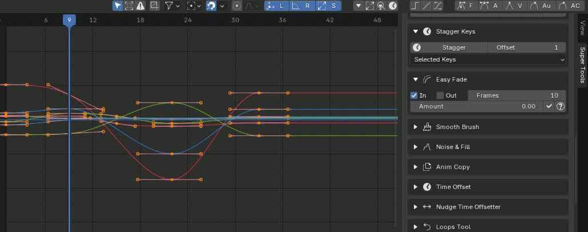588x232 pixels.
Task: Choose the Box Select dashed-square tool
Action: (x=129, y=6)
